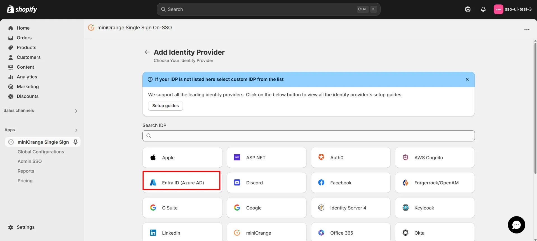Image resolution: width=537 pixels, height=241 pixels.
Task: Expand Apps section chevron
Action: pyautogui.click(x=76, y=130)
